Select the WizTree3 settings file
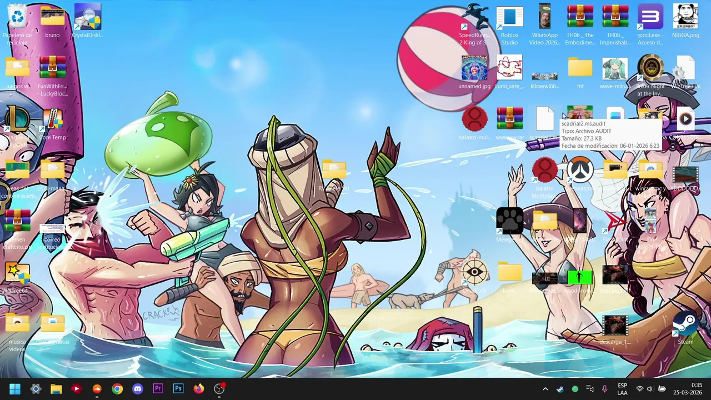The image size is (711, 400). click(x=685, y=72)
